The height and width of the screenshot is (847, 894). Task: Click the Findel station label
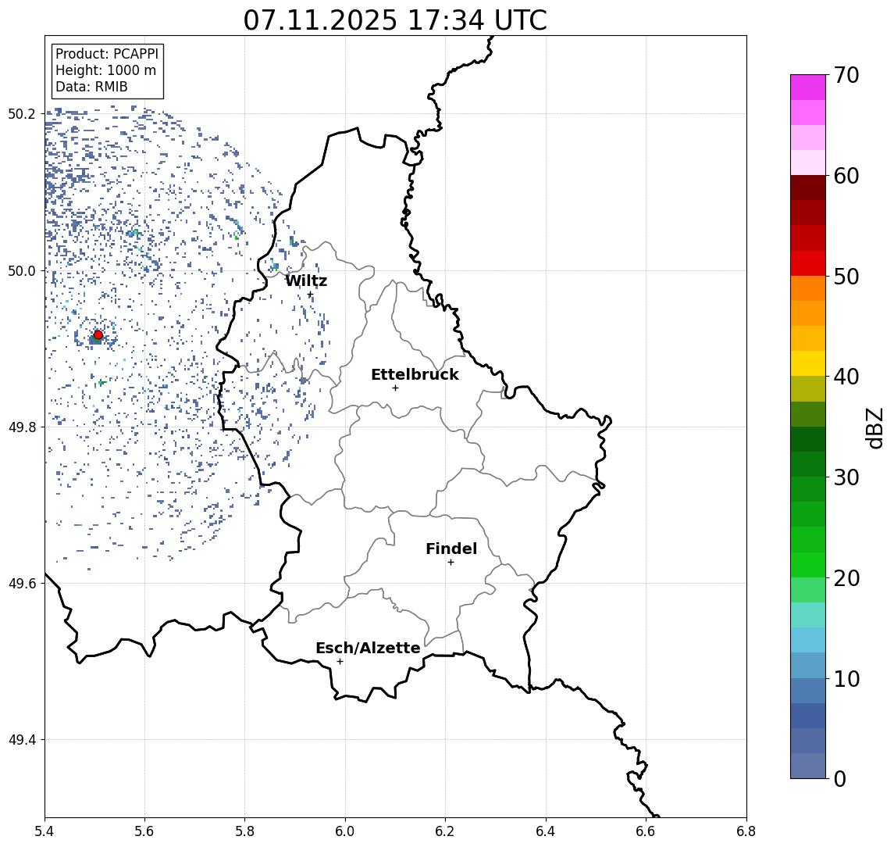pos(451,549)
